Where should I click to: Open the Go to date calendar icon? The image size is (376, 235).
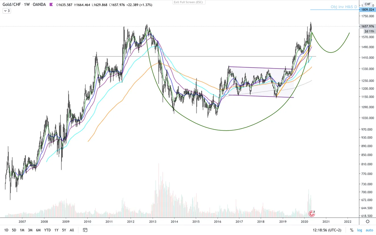[x=85, y=230]
